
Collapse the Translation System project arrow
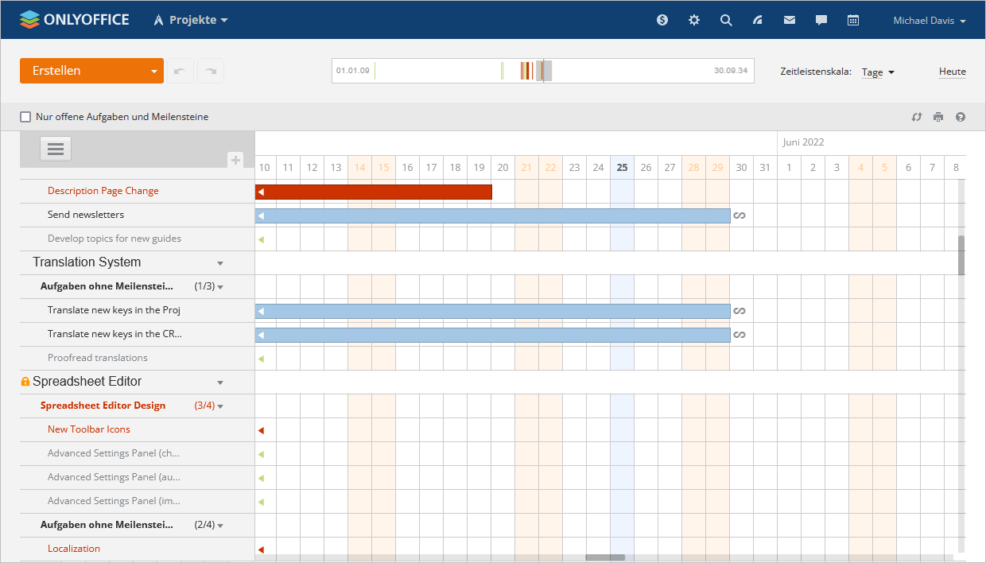220,263
